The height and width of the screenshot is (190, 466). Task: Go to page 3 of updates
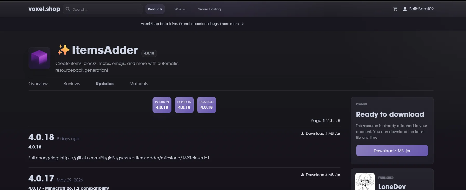tap(331, 120)
